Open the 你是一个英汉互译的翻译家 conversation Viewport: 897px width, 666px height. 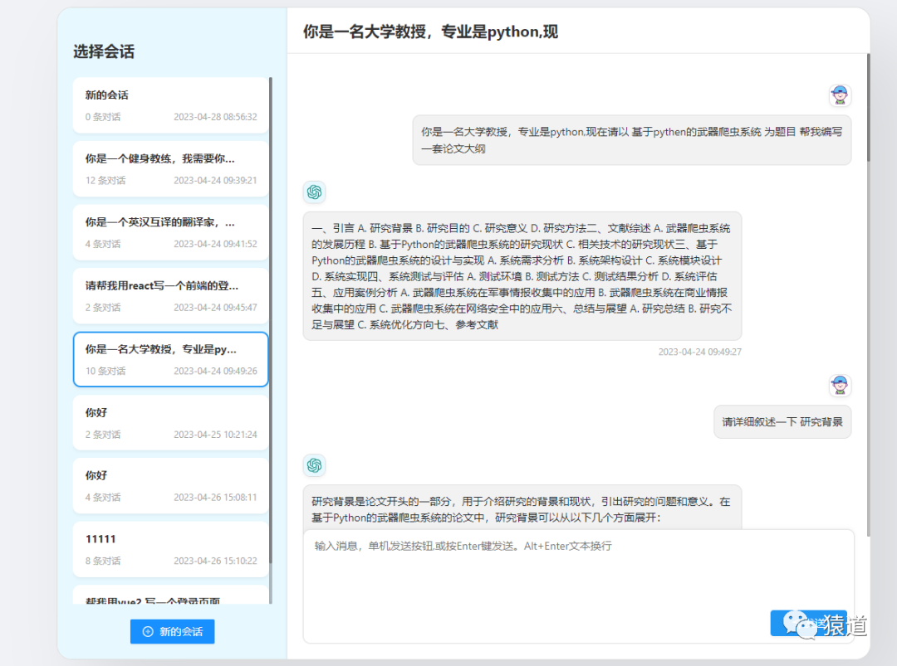170,231
